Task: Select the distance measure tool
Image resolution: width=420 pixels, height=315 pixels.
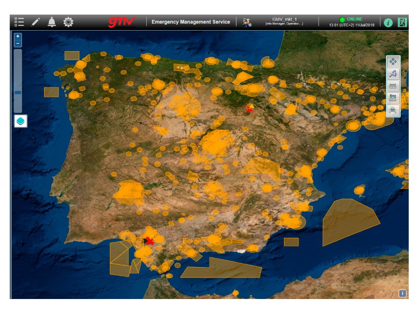Action: [393, 86]
